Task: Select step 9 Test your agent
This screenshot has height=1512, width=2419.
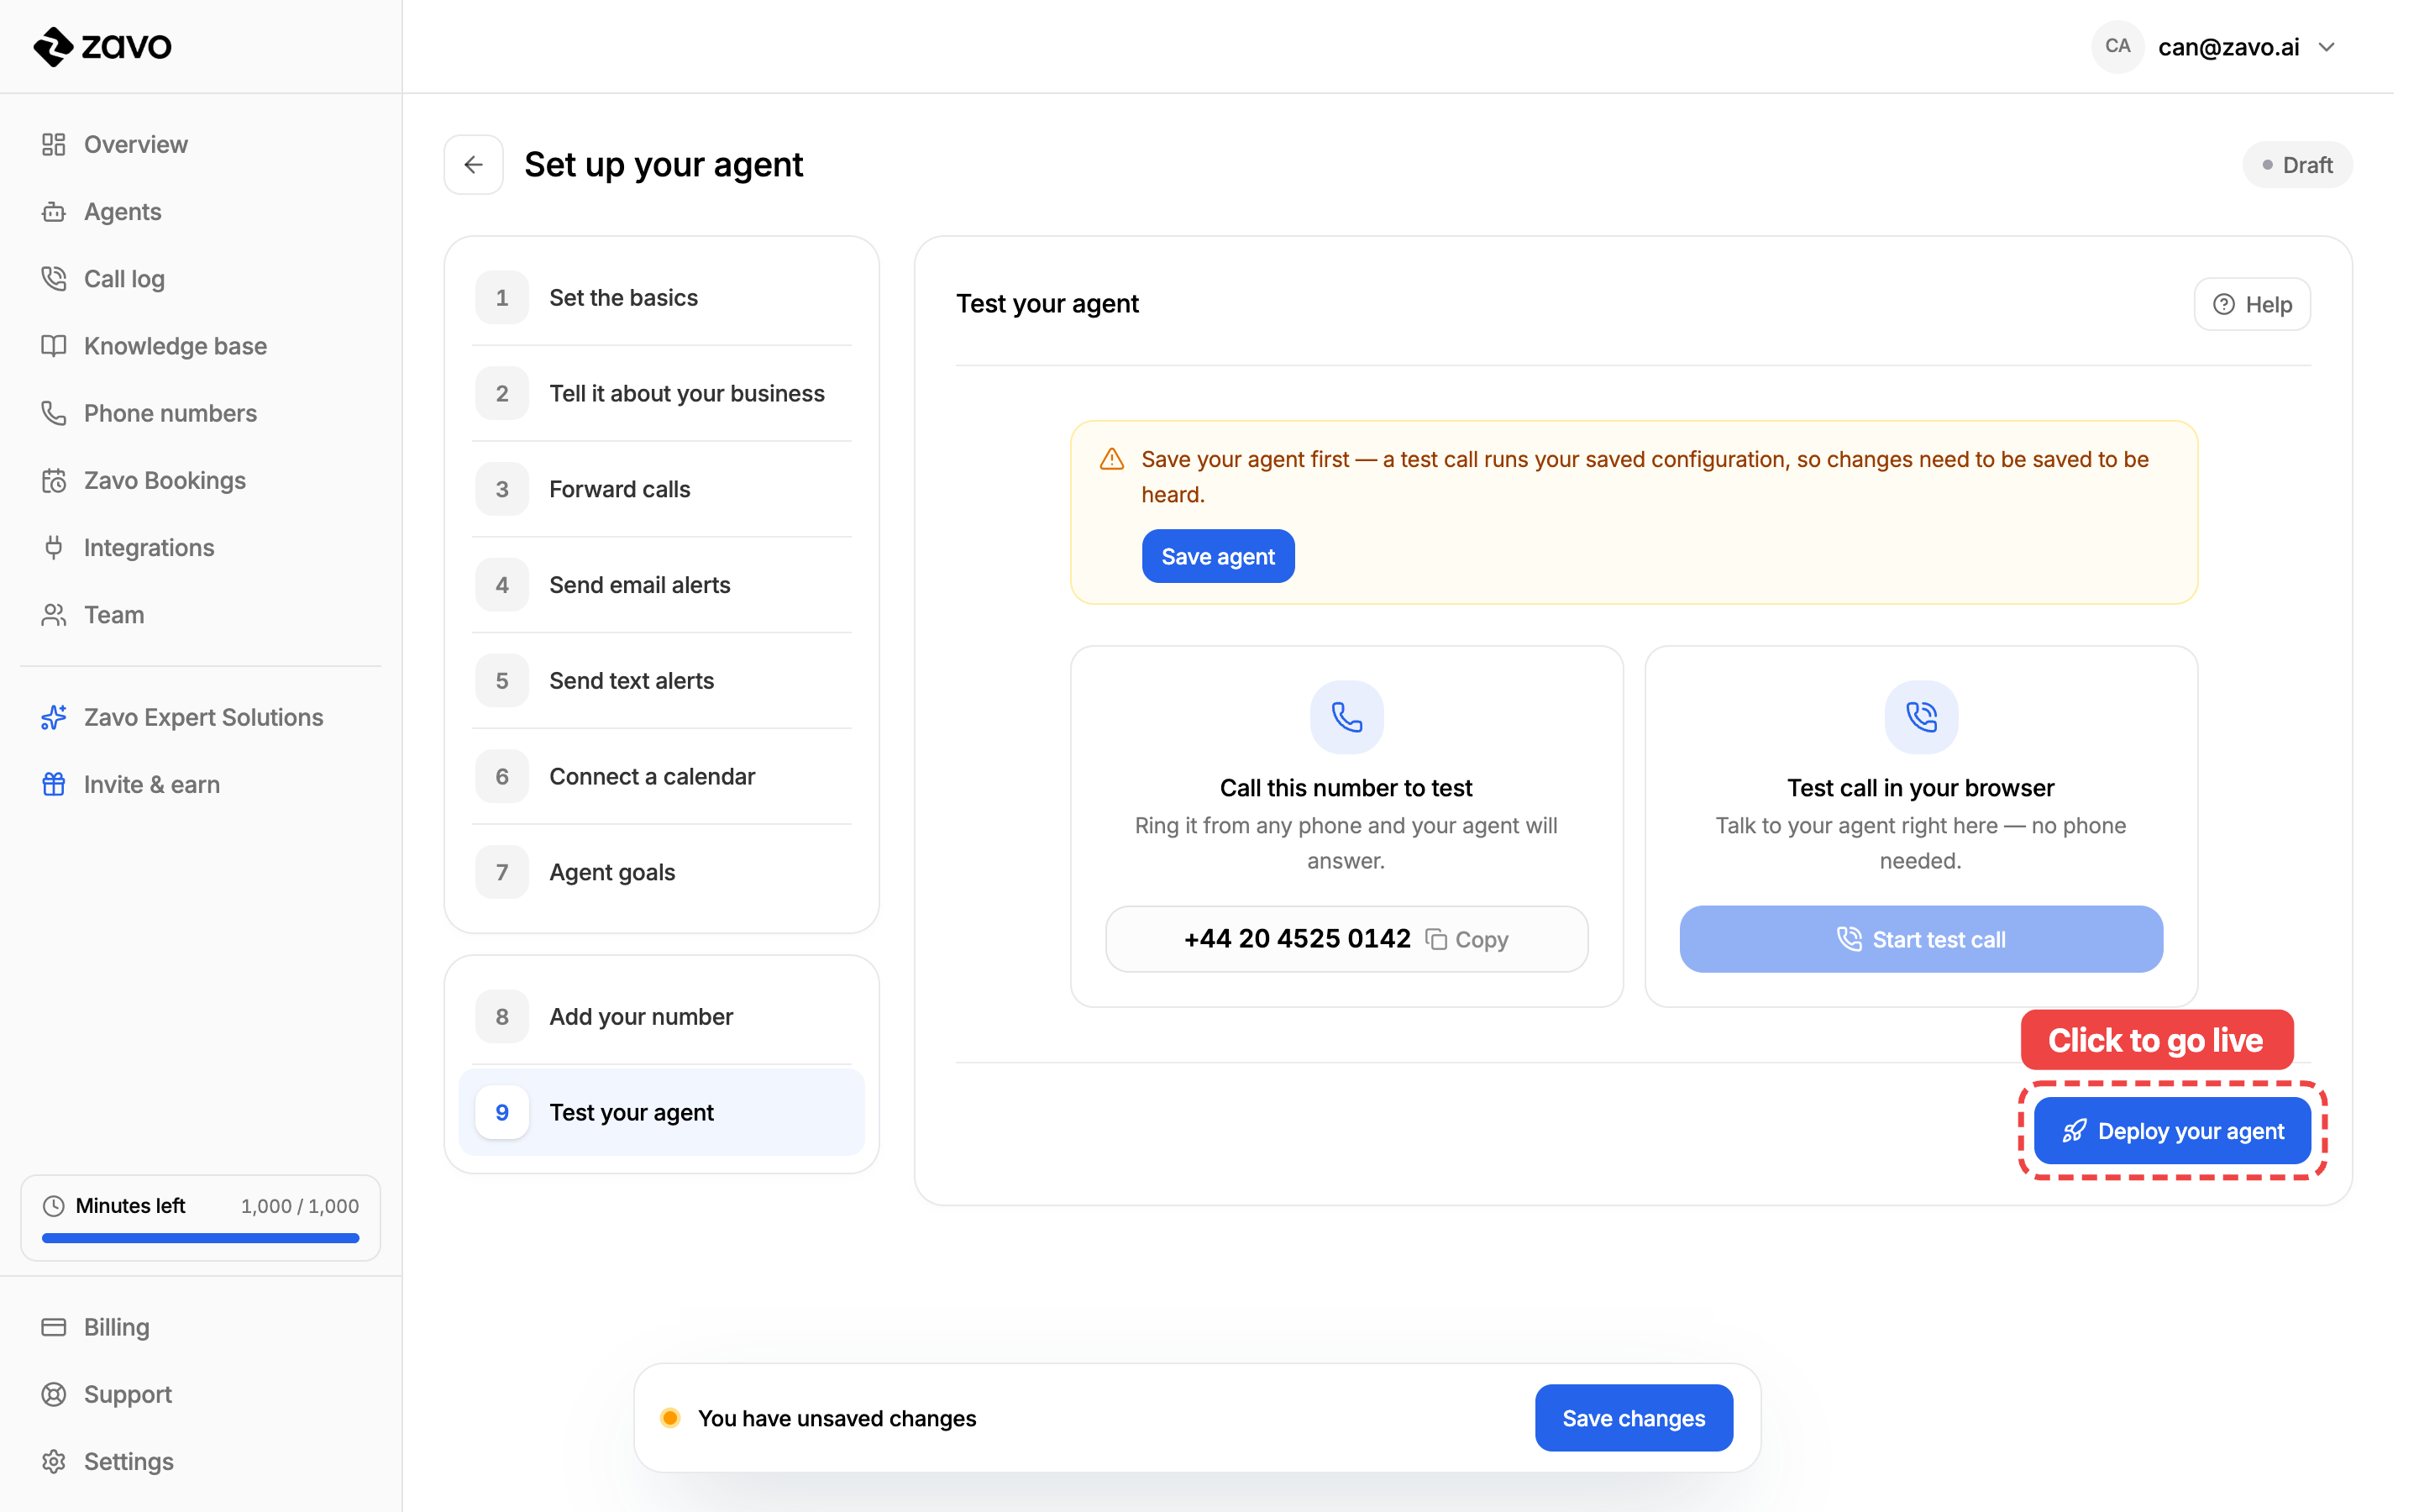Action: 661,1112
